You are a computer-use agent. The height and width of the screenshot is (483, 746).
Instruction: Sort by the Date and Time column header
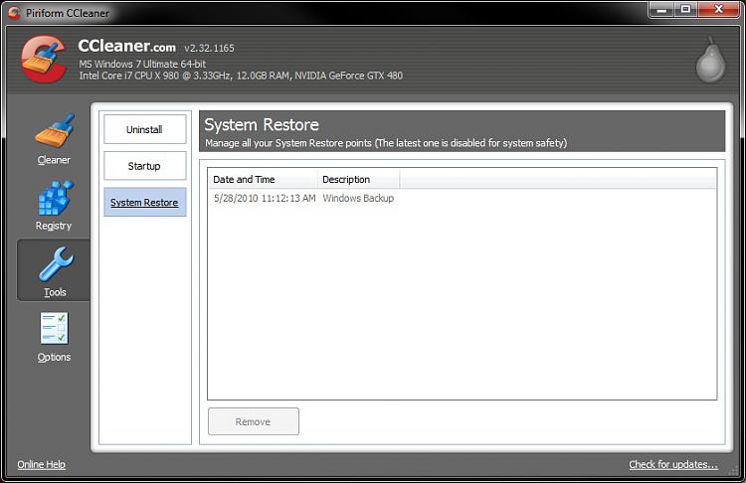[264, 179]
